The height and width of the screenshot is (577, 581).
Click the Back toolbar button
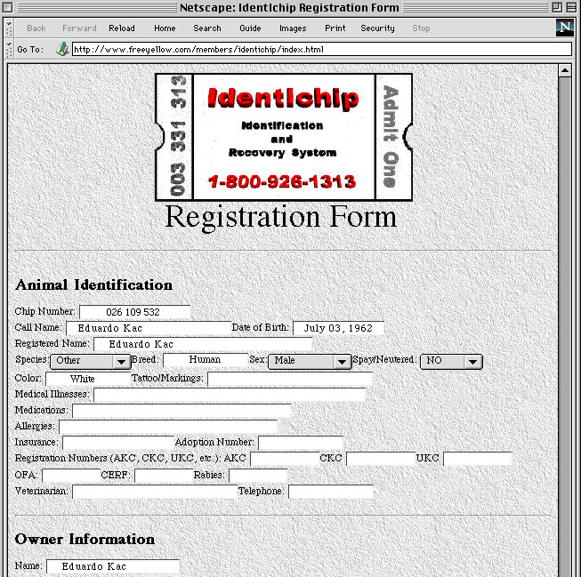pyautogui.click(x=36, y=28)
